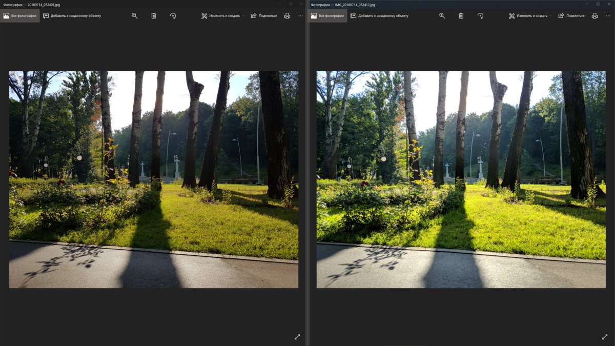Close the IMG_20180714_072412.jpg window
The width and height of the screenshot is (615, 346).
tap(609, 4)
